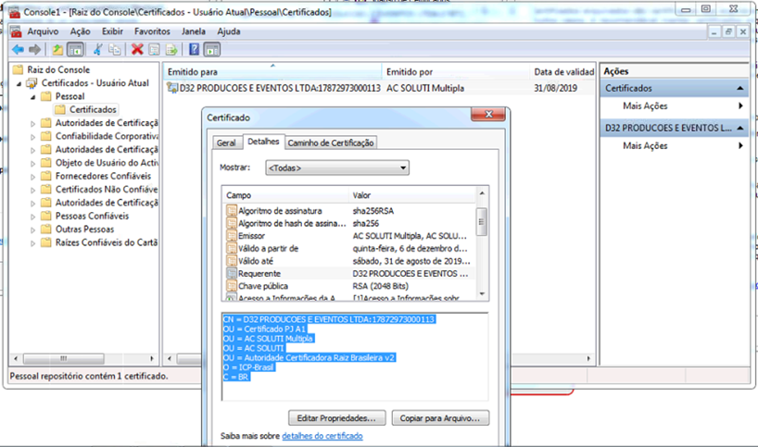Click the MMC toolbox icon left of Arquivo

pos(16,31)
